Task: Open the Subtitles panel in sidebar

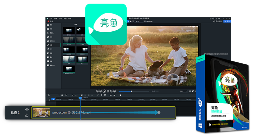Action: coord(48,61)
